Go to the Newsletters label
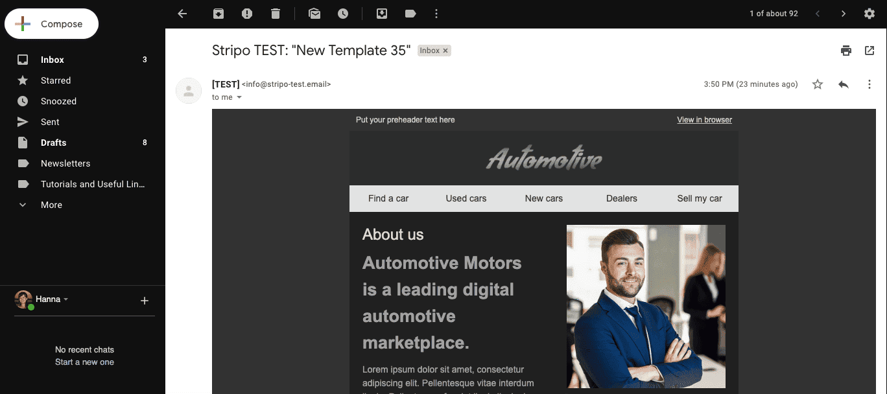The width and height of the screenshot is (887, 394). click(x=65, y=163)
